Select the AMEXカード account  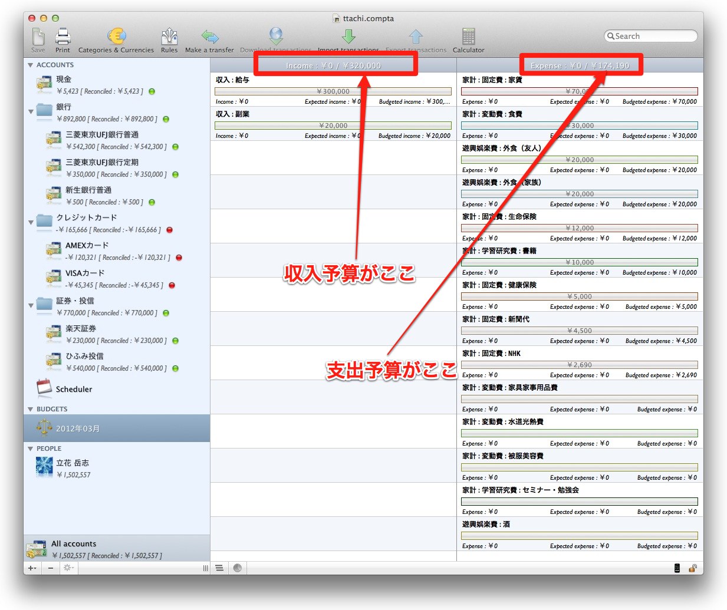pyautogui.click(x=87, y=245)
